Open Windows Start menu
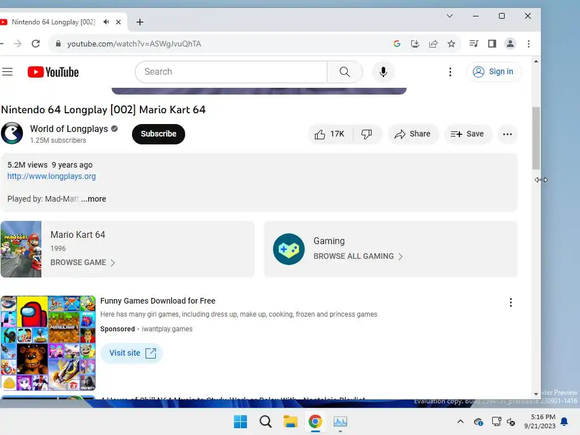This screenshot has width=580, height=435. point(240,421)
